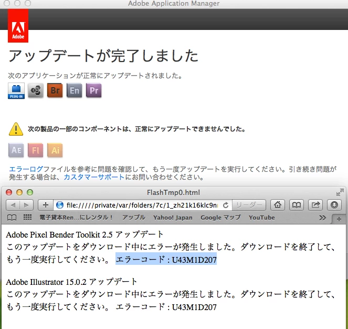Image resolution: width=348 pixels, height=329 pixels.
Task: Open bookmarks with toolbar book icon
Action: [297, 205]
